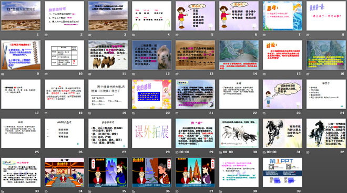
Task: Click the animation star icon under slide 16
Action: pos(308,74)
